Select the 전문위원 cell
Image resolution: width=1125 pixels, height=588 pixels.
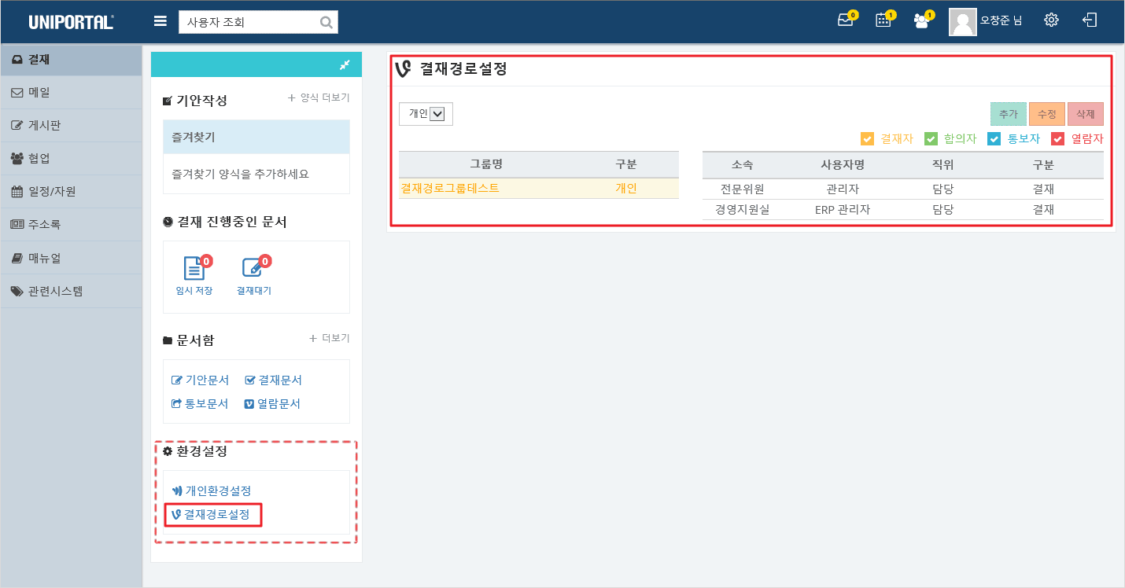pyautogui.click(x=742, y=189)
